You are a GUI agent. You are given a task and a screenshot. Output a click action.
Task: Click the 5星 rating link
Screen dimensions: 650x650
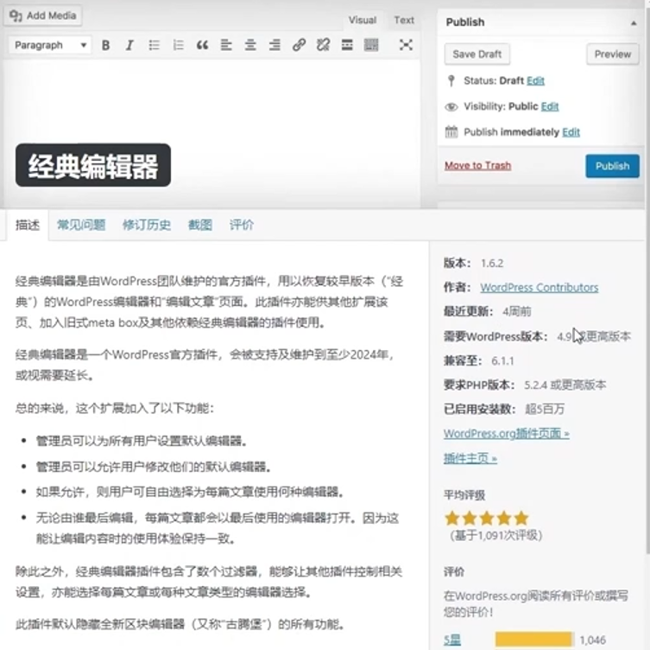tap(451, 640)
